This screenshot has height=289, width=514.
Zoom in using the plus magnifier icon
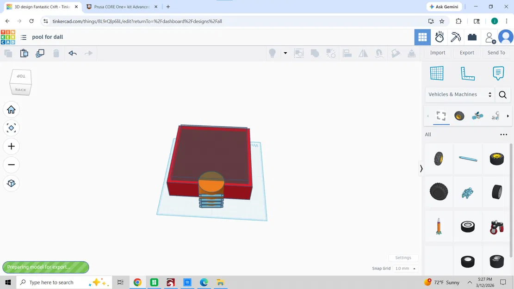coord(11,147)
